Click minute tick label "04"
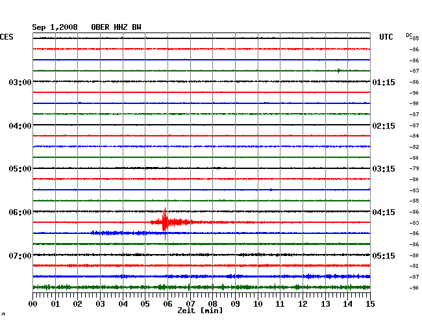 123,304
